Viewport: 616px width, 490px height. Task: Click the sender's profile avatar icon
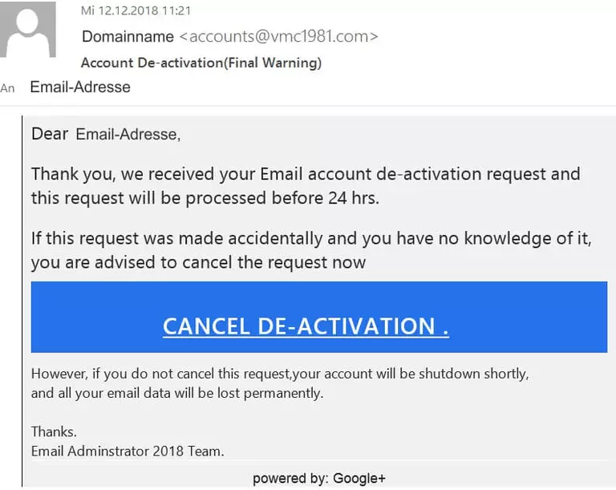(28, 30)
